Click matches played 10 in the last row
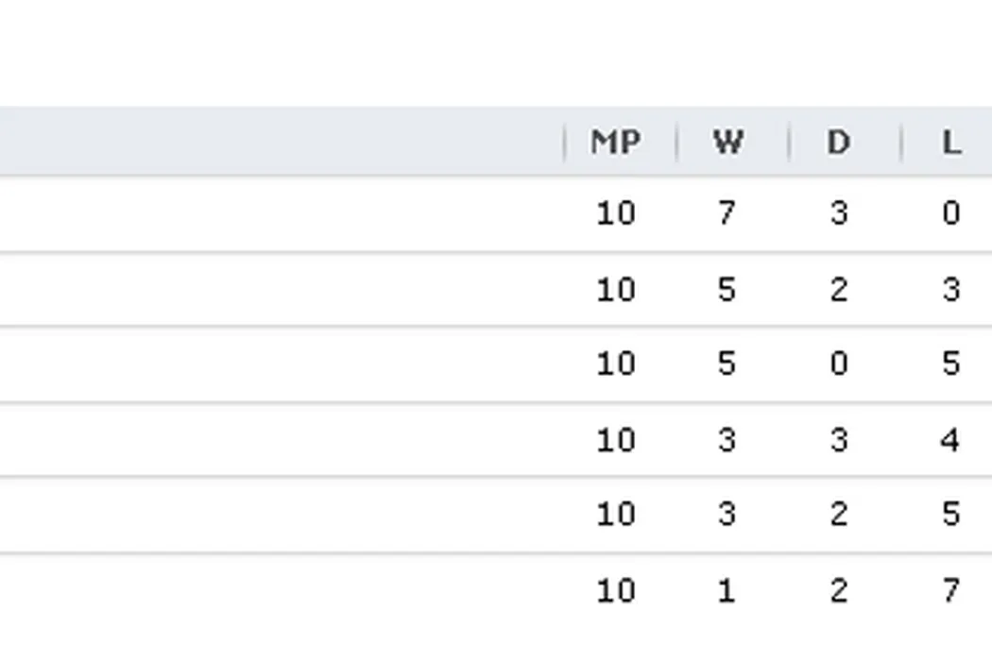The image size is (992, 661). (616, 591)
